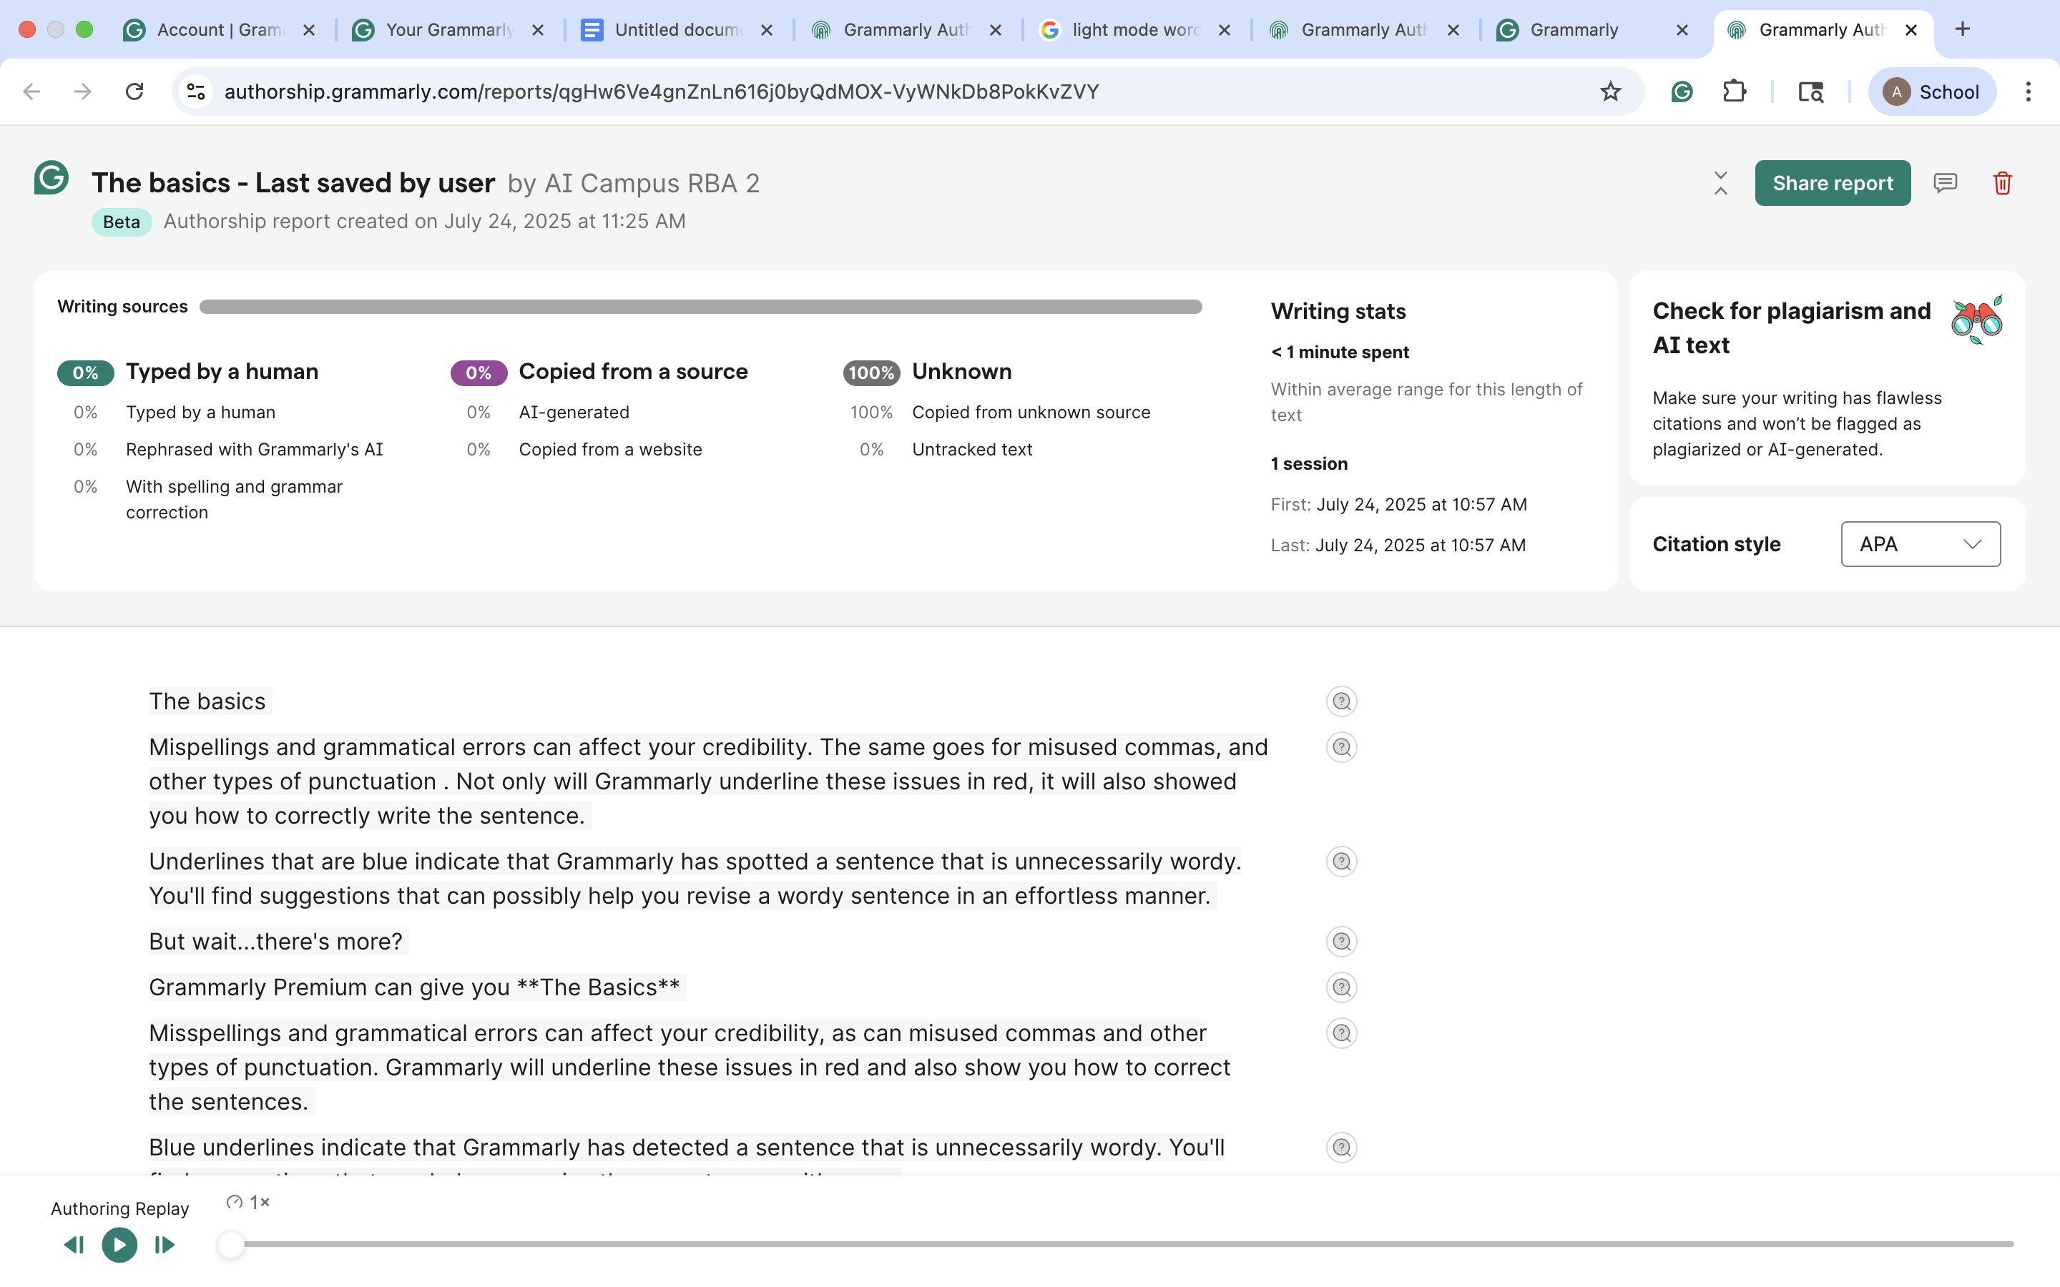Switch to the 'light mode word' tab
This screenshot has width=2060, height=1287.
click(x=1132, y=29)
